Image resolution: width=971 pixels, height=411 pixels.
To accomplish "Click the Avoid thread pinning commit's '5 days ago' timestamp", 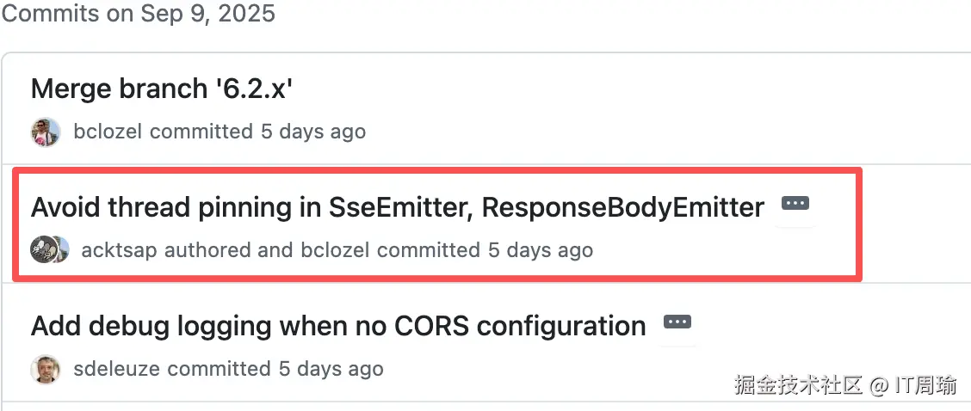I will [x=541, y=250].
